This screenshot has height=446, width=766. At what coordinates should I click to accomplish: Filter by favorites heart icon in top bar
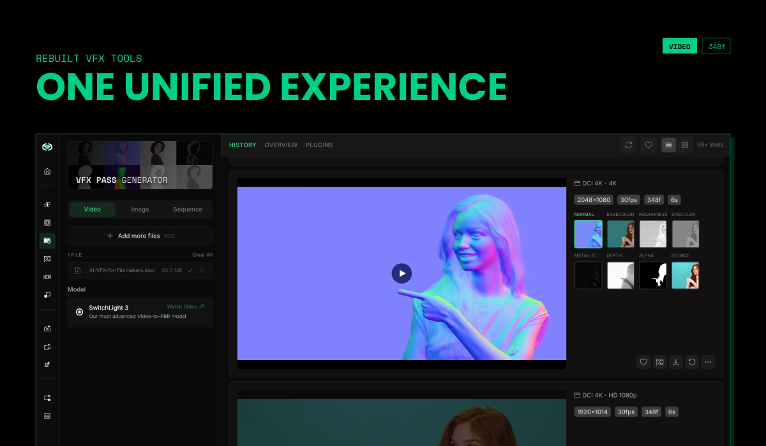click(x=649, y=145)
